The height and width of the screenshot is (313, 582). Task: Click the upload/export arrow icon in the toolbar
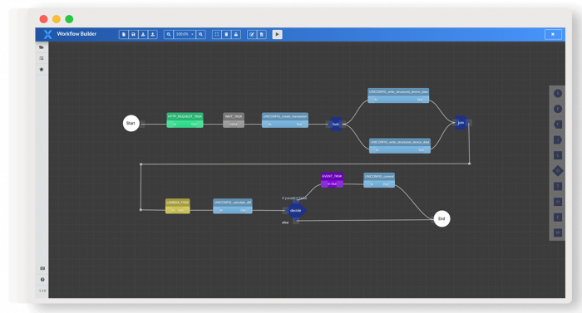click(152, 35)
